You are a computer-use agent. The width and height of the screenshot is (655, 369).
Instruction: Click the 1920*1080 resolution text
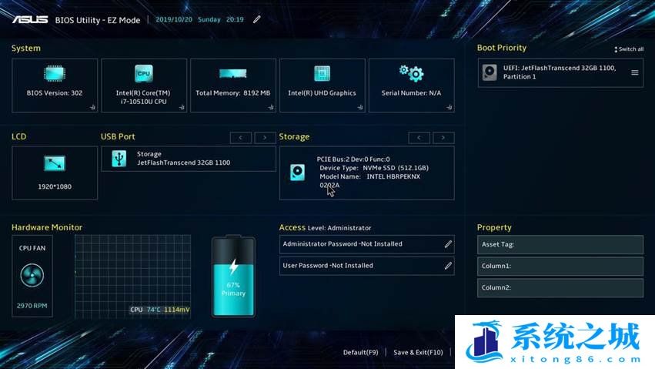(x=55, y=186)
